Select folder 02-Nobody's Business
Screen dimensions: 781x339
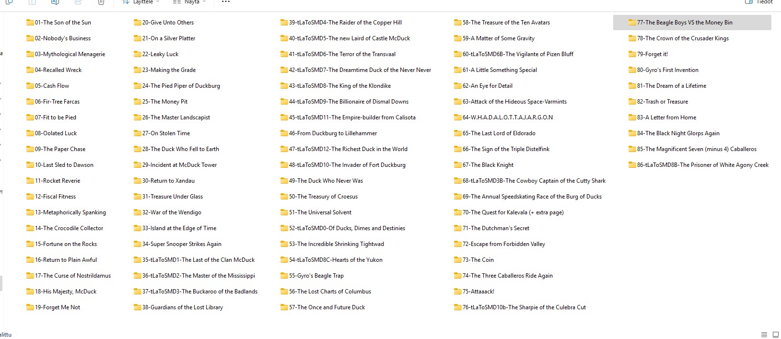[58, 38]
